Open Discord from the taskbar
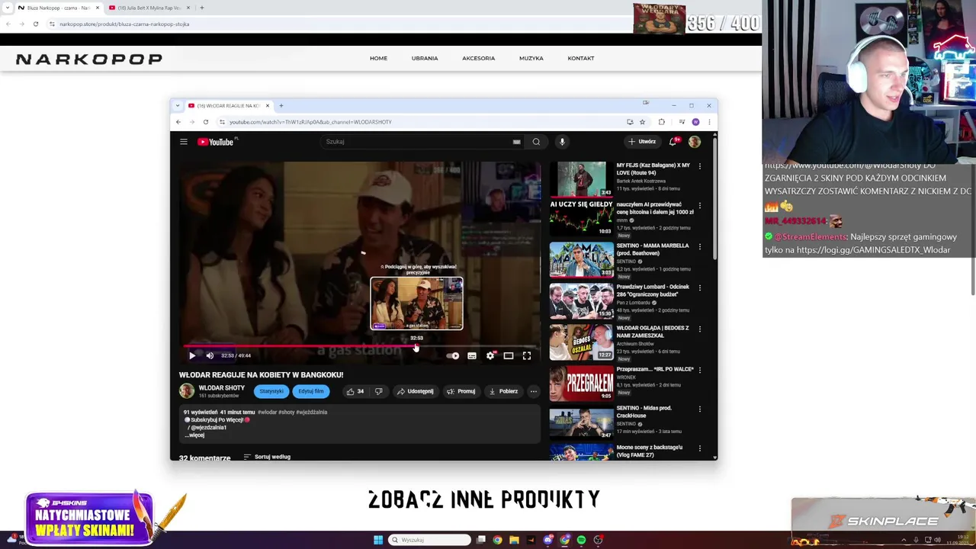Screen dimensions: 976x549 (547, 540)
